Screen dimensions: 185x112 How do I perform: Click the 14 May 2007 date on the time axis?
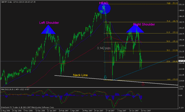point(87,111)
